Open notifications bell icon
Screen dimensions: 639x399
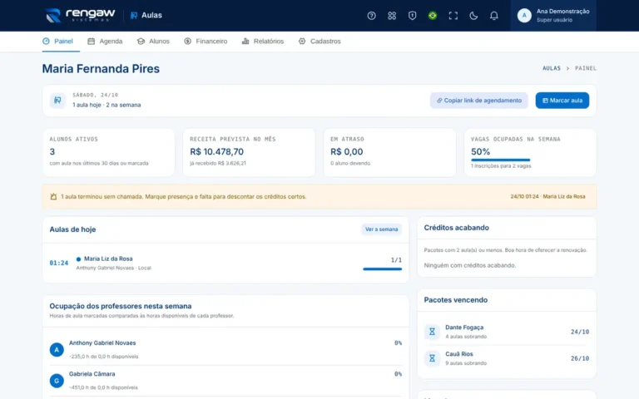click(x=494, y=16)
